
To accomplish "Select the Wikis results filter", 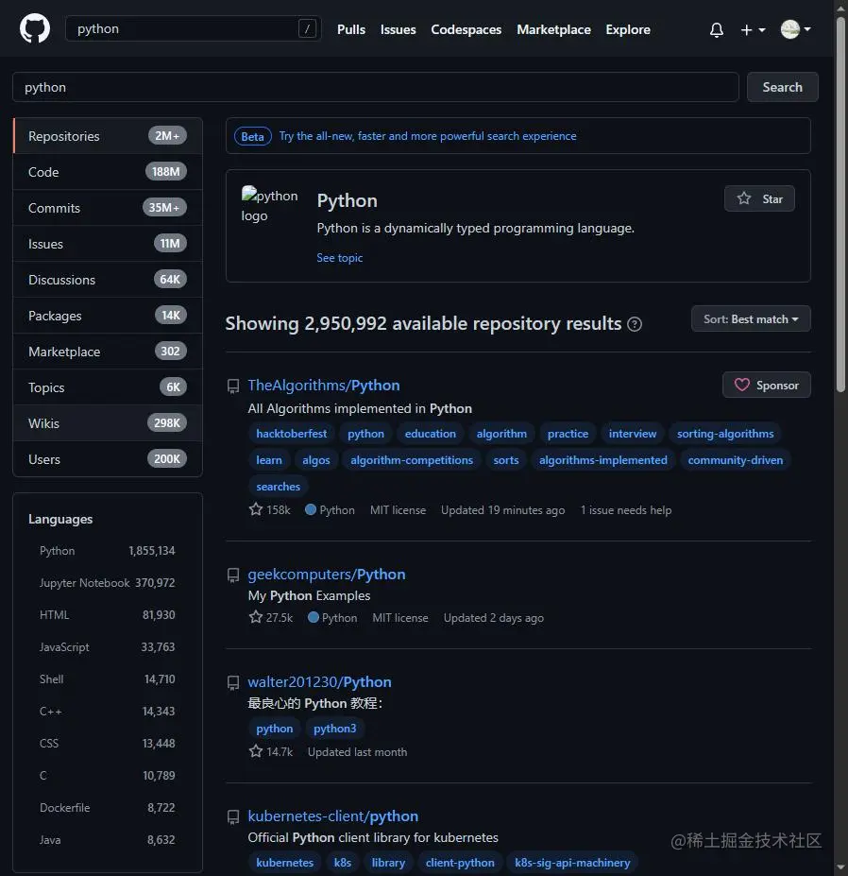I will pos(108,423).
